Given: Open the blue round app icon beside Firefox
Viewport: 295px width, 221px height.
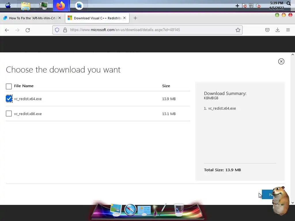Looking at the screenshot, I should pos(79,6).
